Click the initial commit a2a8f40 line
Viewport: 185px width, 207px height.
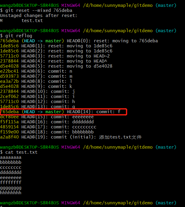(x=71, y=137)
